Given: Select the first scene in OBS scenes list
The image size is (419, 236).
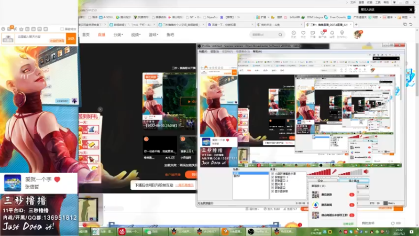Looking at the screenshot, I should (x=251, y=174).
